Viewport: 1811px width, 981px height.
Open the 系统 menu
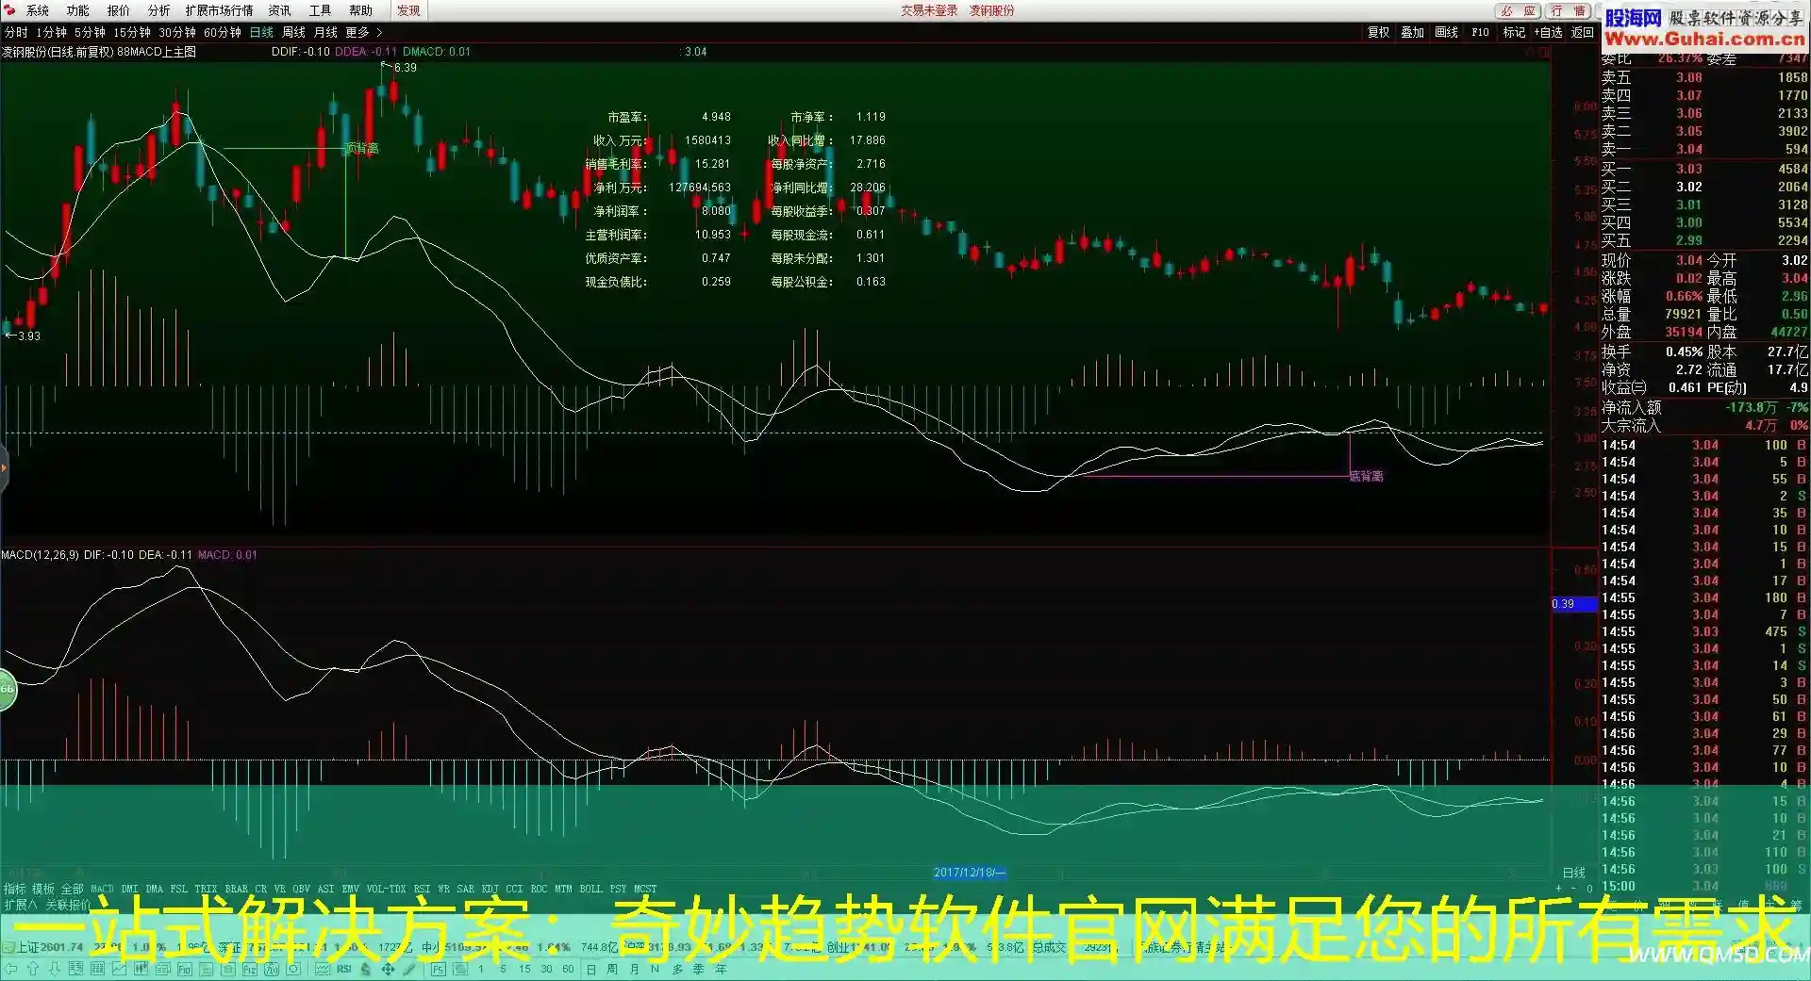pos(38,10)
